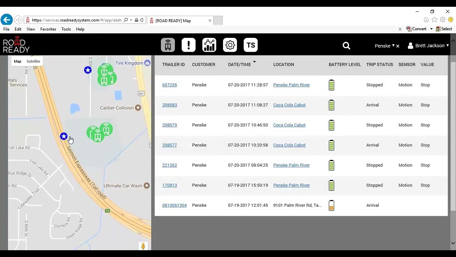Sort by TRIP STATUS column header

point(379,65)
